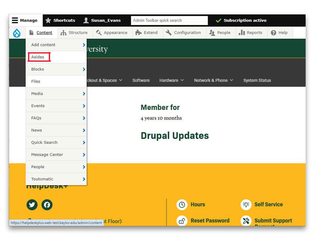Click the Manage hamburger icon

pyautogui.click(x=15, y=20)
